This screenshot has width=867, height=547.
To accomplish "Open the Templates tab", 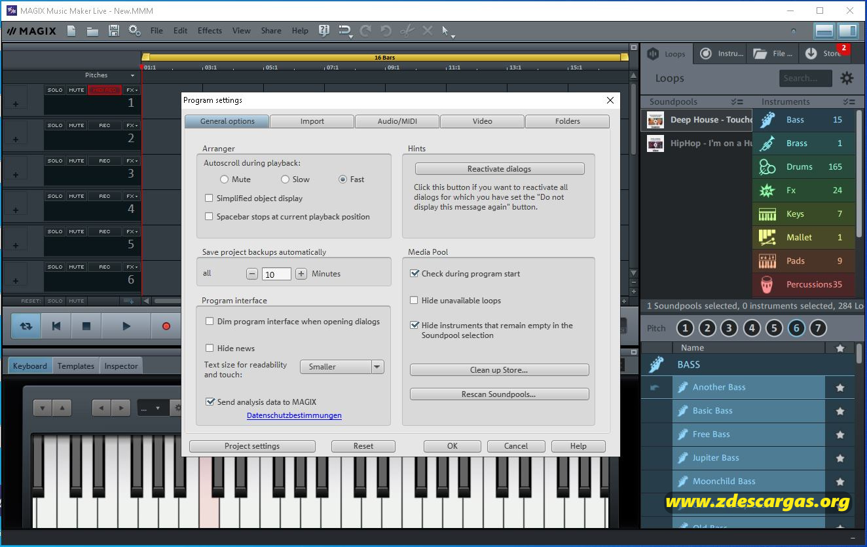I will pos(75,366).
